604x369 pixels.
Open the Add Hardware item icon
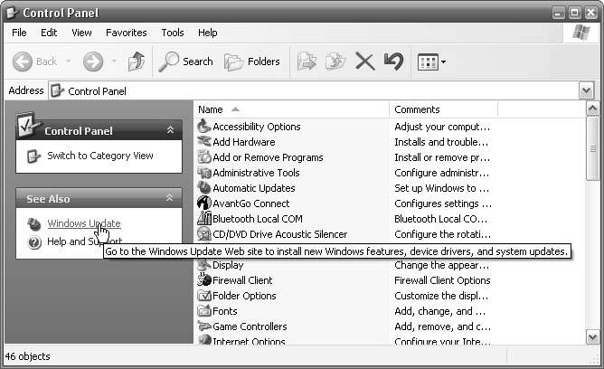point(204,142)
